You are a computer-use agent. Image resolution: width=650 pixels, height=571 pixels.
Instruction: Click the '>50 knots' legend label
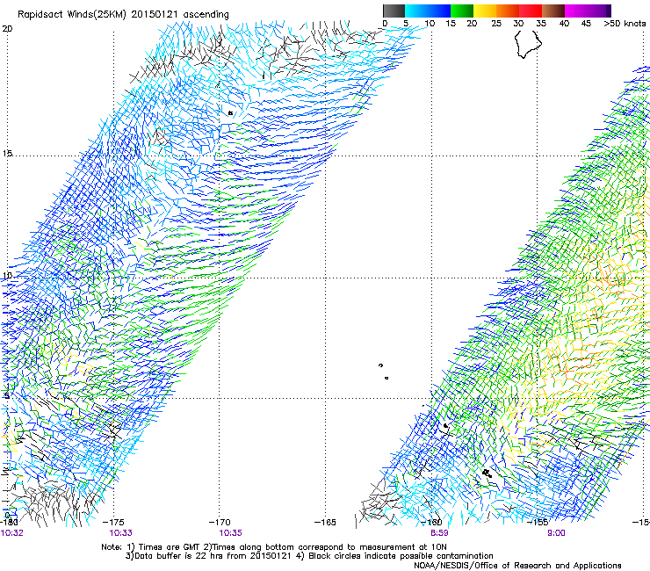[x=625, y=24]
